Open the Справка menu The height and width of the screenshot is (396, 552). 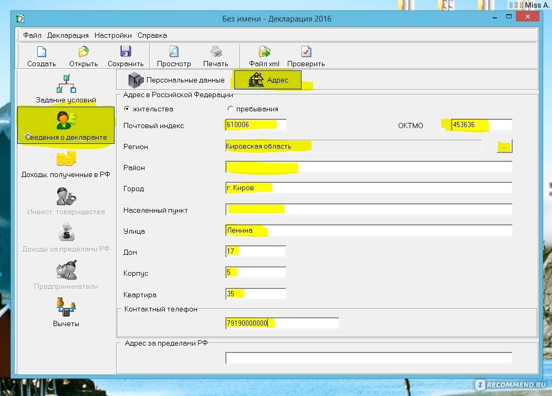152,35
